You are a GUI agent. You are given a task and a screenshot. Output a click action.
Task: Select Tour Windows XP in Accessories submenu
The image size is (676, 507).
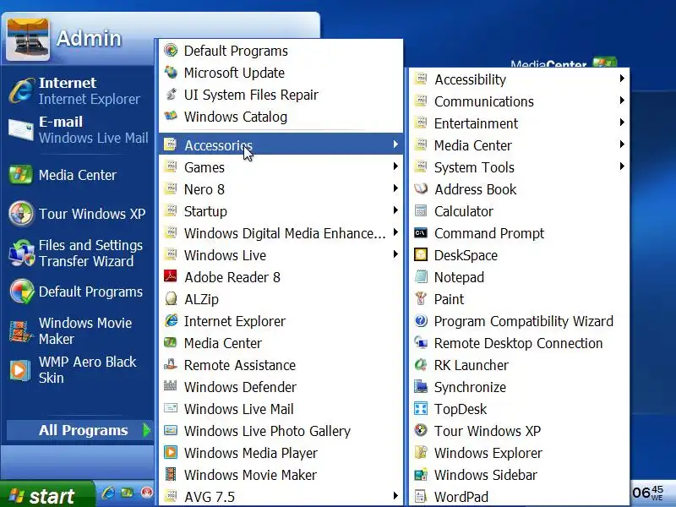519,431
